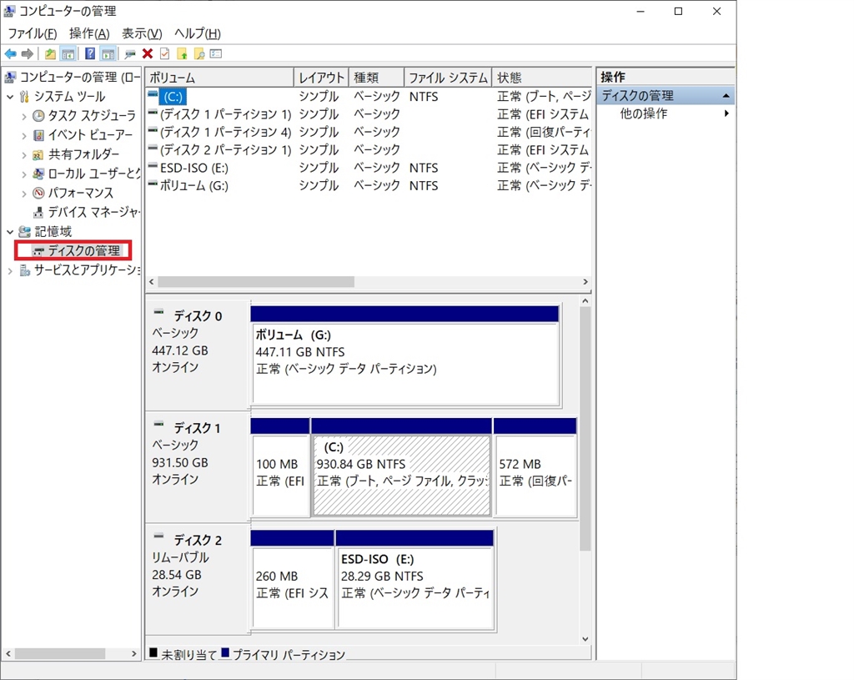Select (ディスク 1 パーティション 1) volume row

tap(369, 114)
